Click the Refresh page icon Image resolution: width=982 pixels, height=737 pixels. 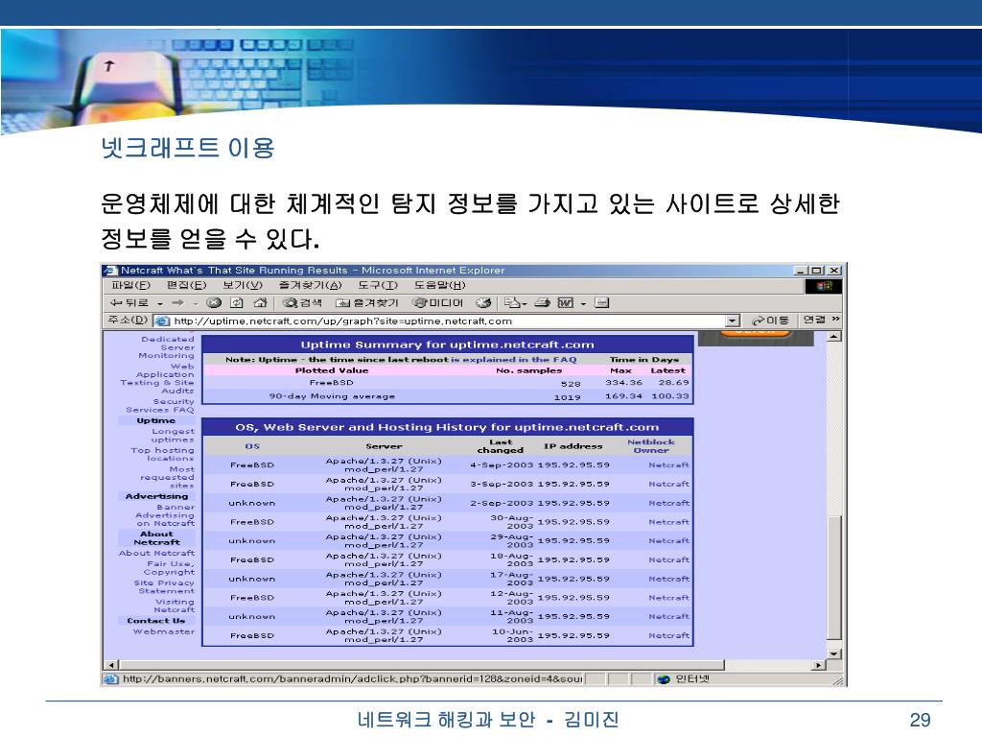(x=236, y=302)
